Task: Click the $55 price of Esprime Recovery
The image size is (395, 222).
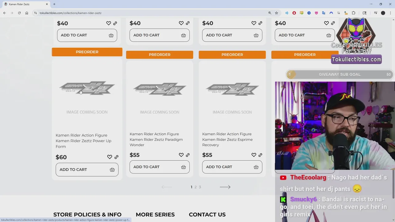Action: [x=207, y=155]
